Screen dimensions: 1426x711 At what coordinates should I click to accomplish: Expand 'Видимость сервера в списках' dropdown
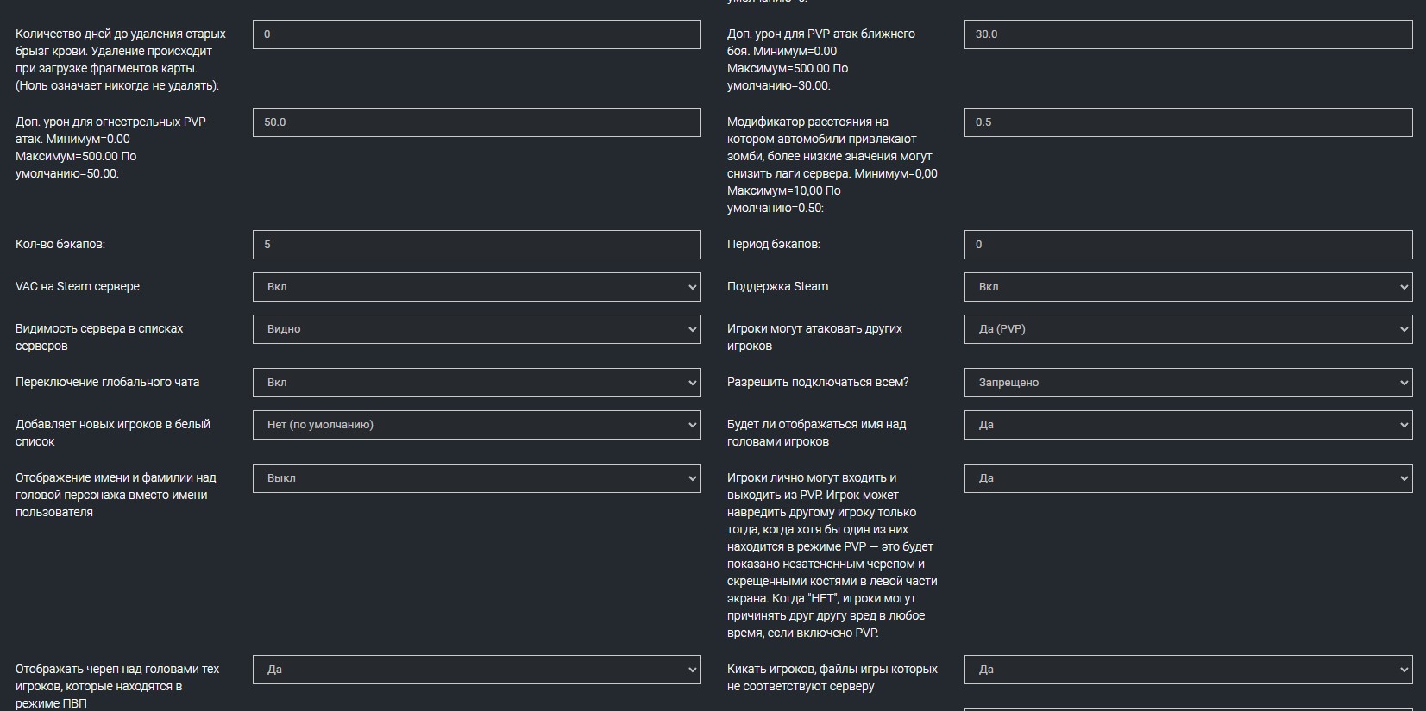pyautogui.click(x=476, y=329)
